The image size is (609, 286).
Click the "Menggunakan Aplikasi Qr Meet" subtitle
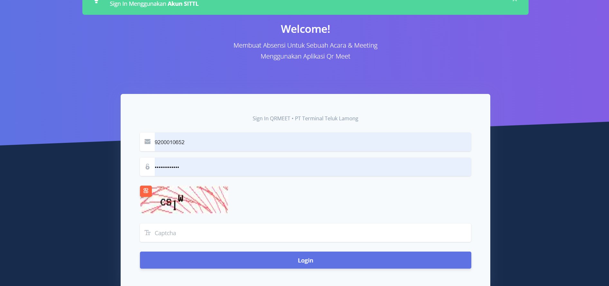[x=305, y=56]
